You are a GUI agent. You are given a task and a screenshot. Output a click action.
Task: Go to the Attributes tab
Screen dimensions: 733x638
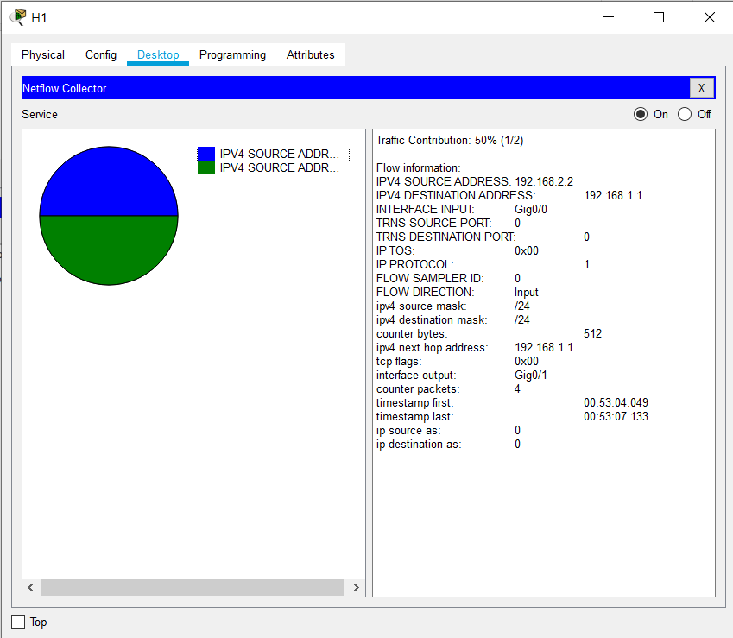310,54
